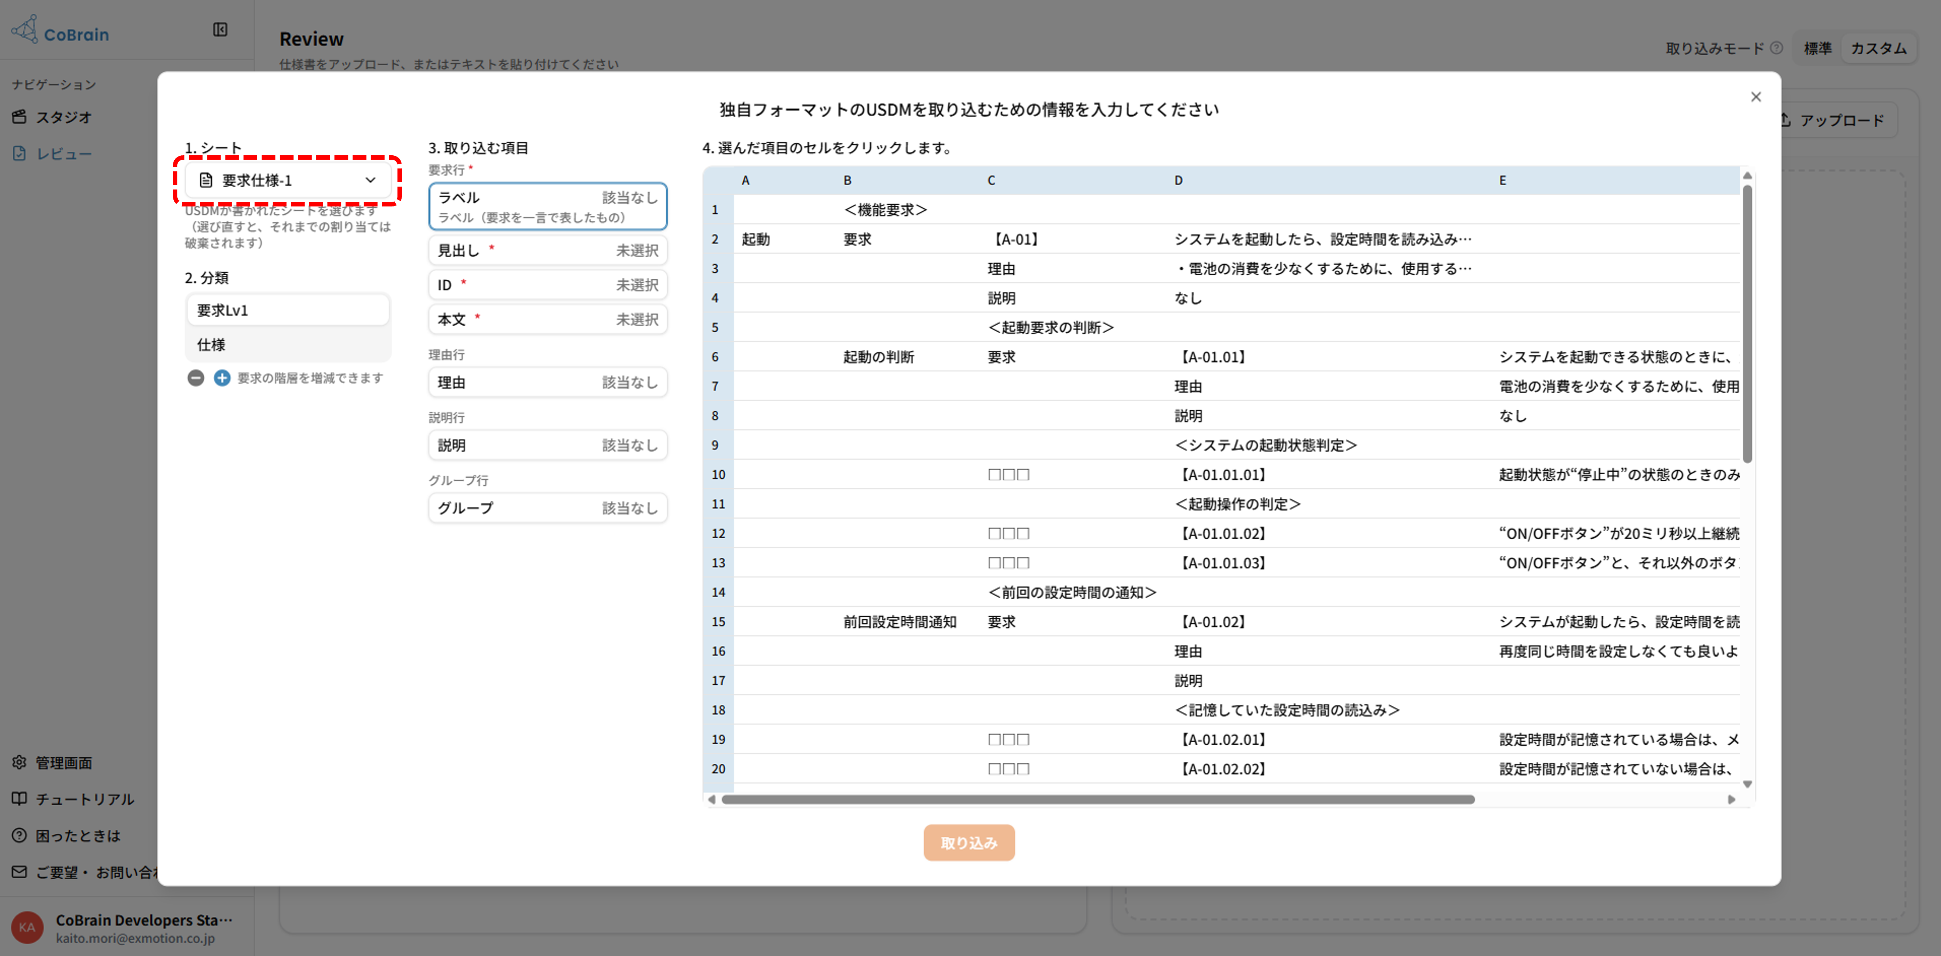The image size is (1941, 956).
Task: Click 困ったときは help icon
Action: coord(19,836)
